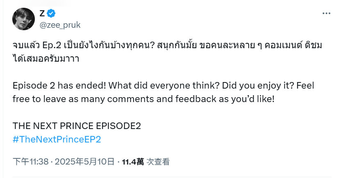The width and height of the screenshot is (339, 178).
Task: Click the 下午11:38 timestamp
Action: pos(30,162)
